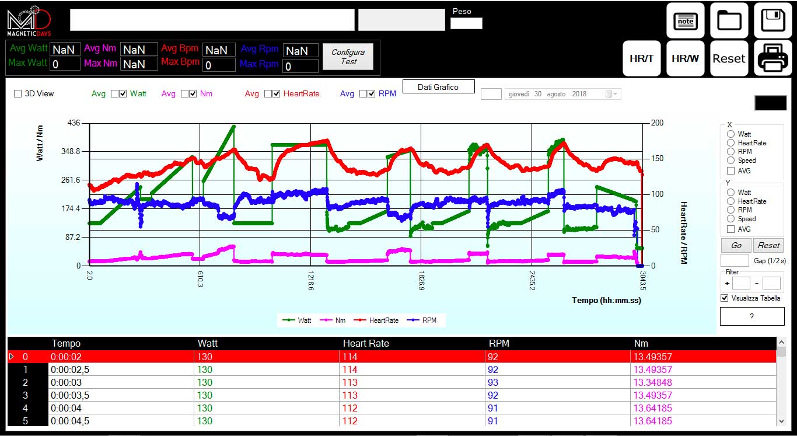
Task: Select Speed radio in Y group
Action: 731,219
